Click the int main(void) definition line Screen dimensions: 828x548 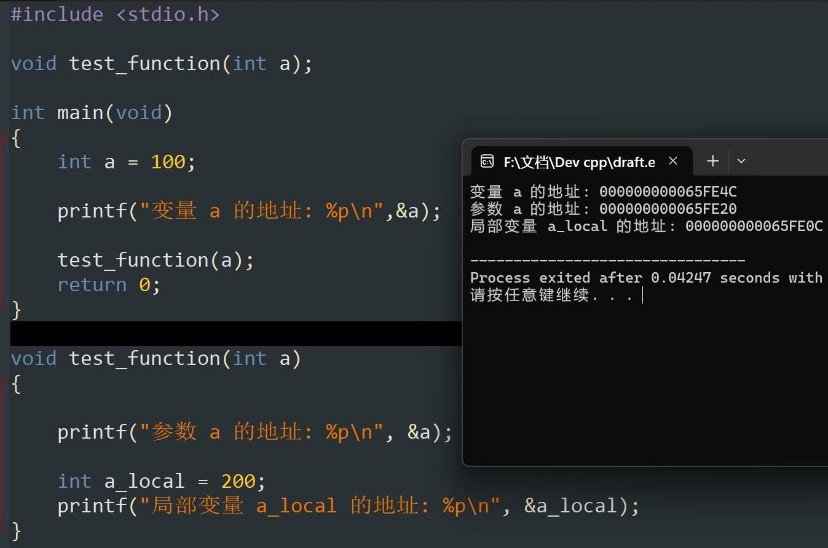click(x=92, y=112)
